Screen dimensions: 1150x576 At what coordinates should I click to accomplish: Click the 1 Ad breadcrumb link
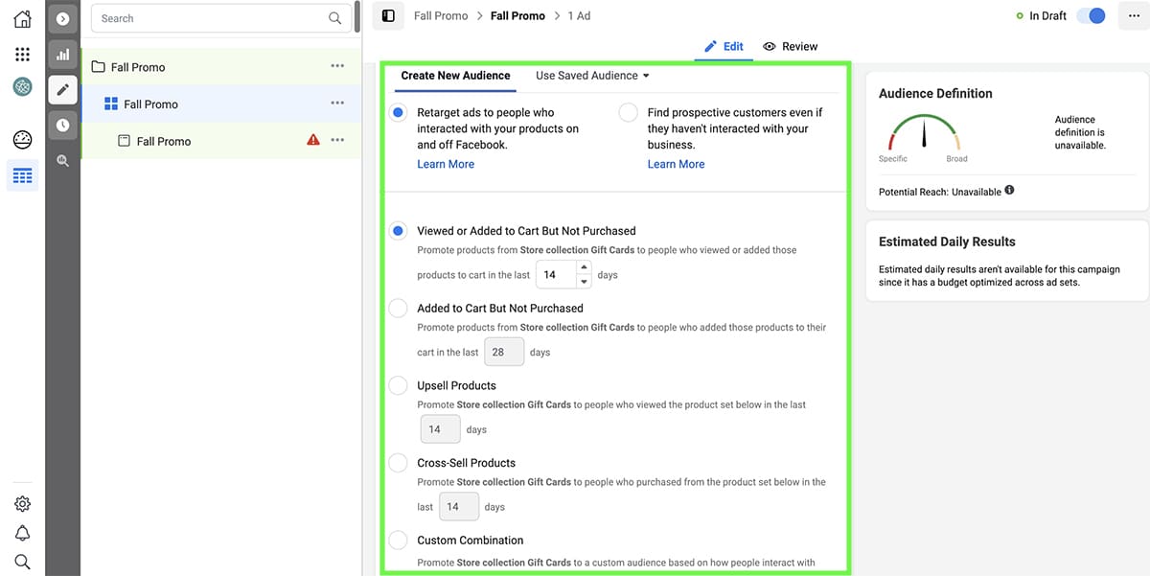pos(579,16)
